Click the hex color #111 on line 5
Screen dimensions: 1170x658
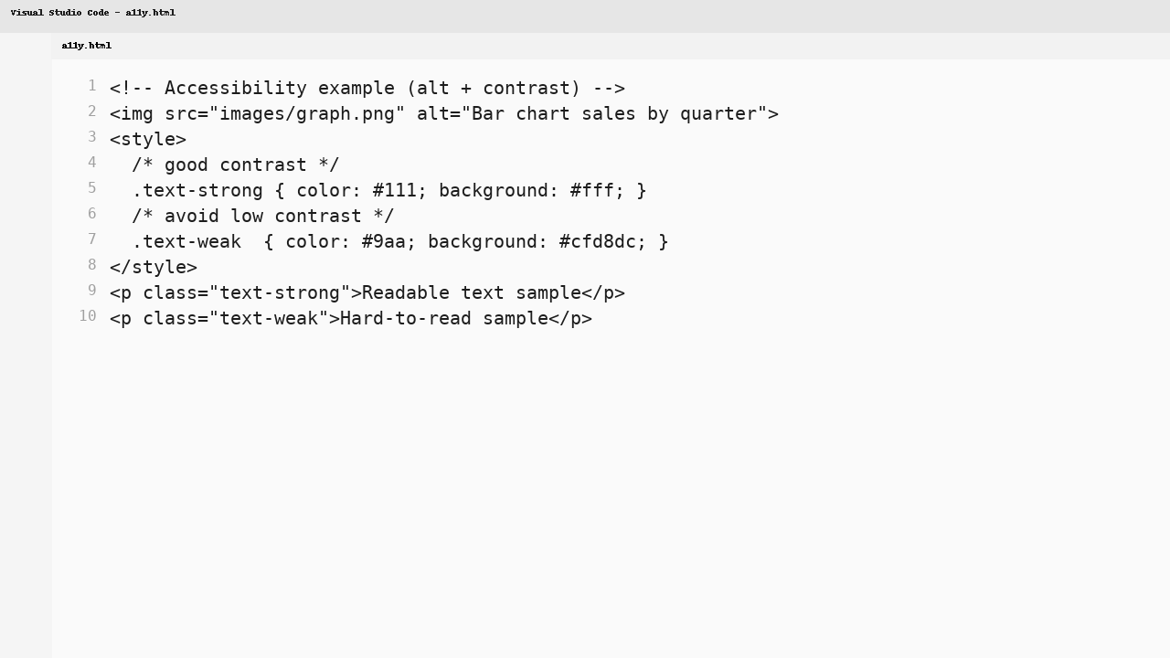[393, 190]
